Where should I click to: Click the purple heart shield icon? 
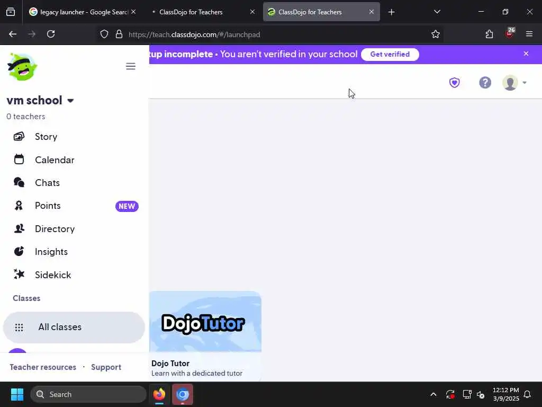click(455, 83)
